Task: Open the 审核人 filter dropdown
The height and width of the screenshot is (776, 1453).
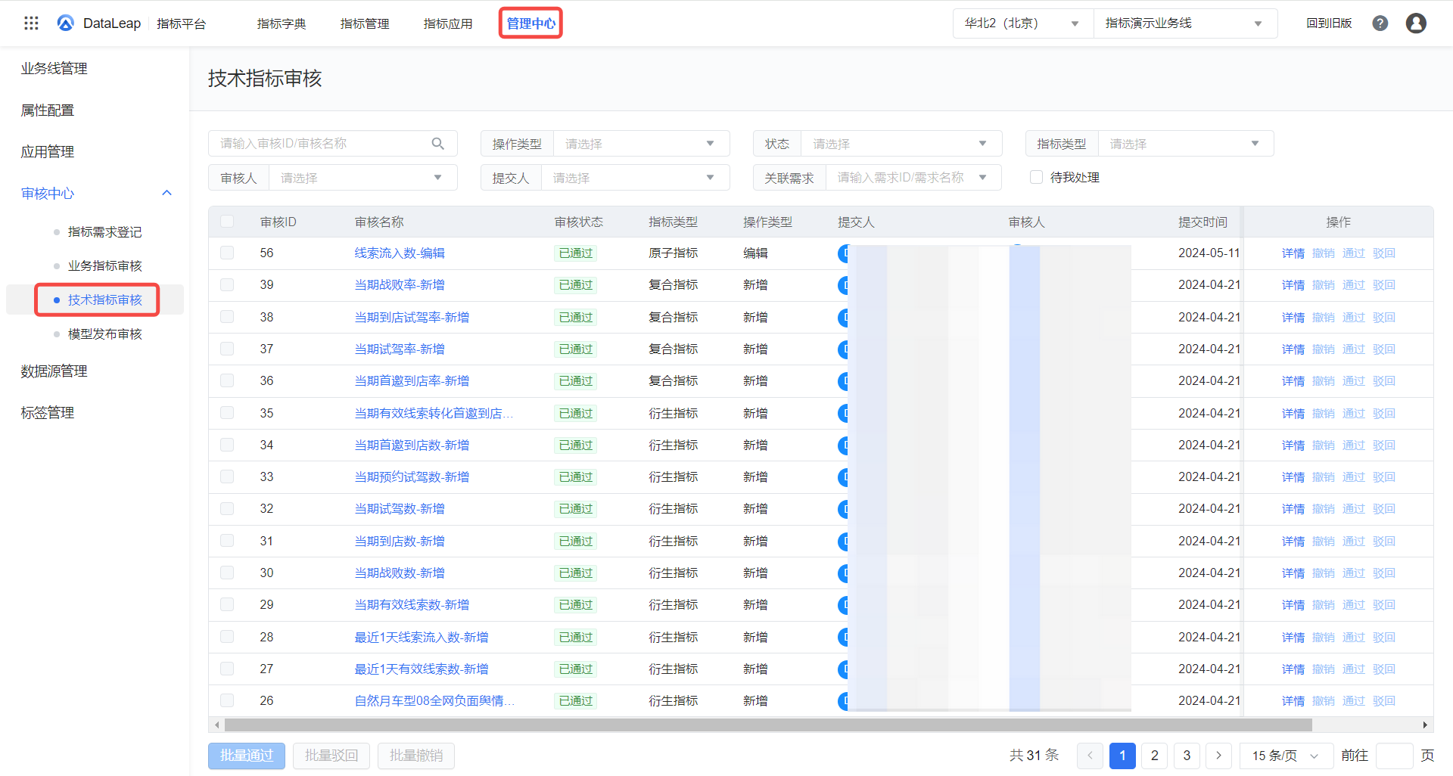Action: point(363,178)
